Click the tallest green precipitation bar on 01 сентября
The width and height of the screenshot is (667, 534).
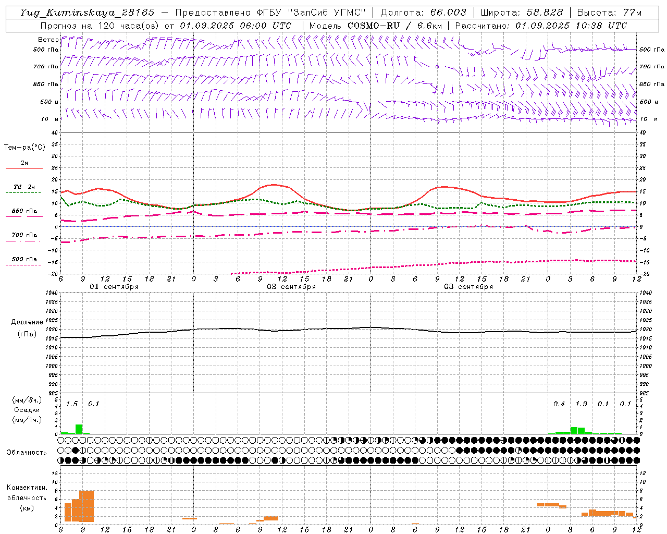click(x=79, y=429)
